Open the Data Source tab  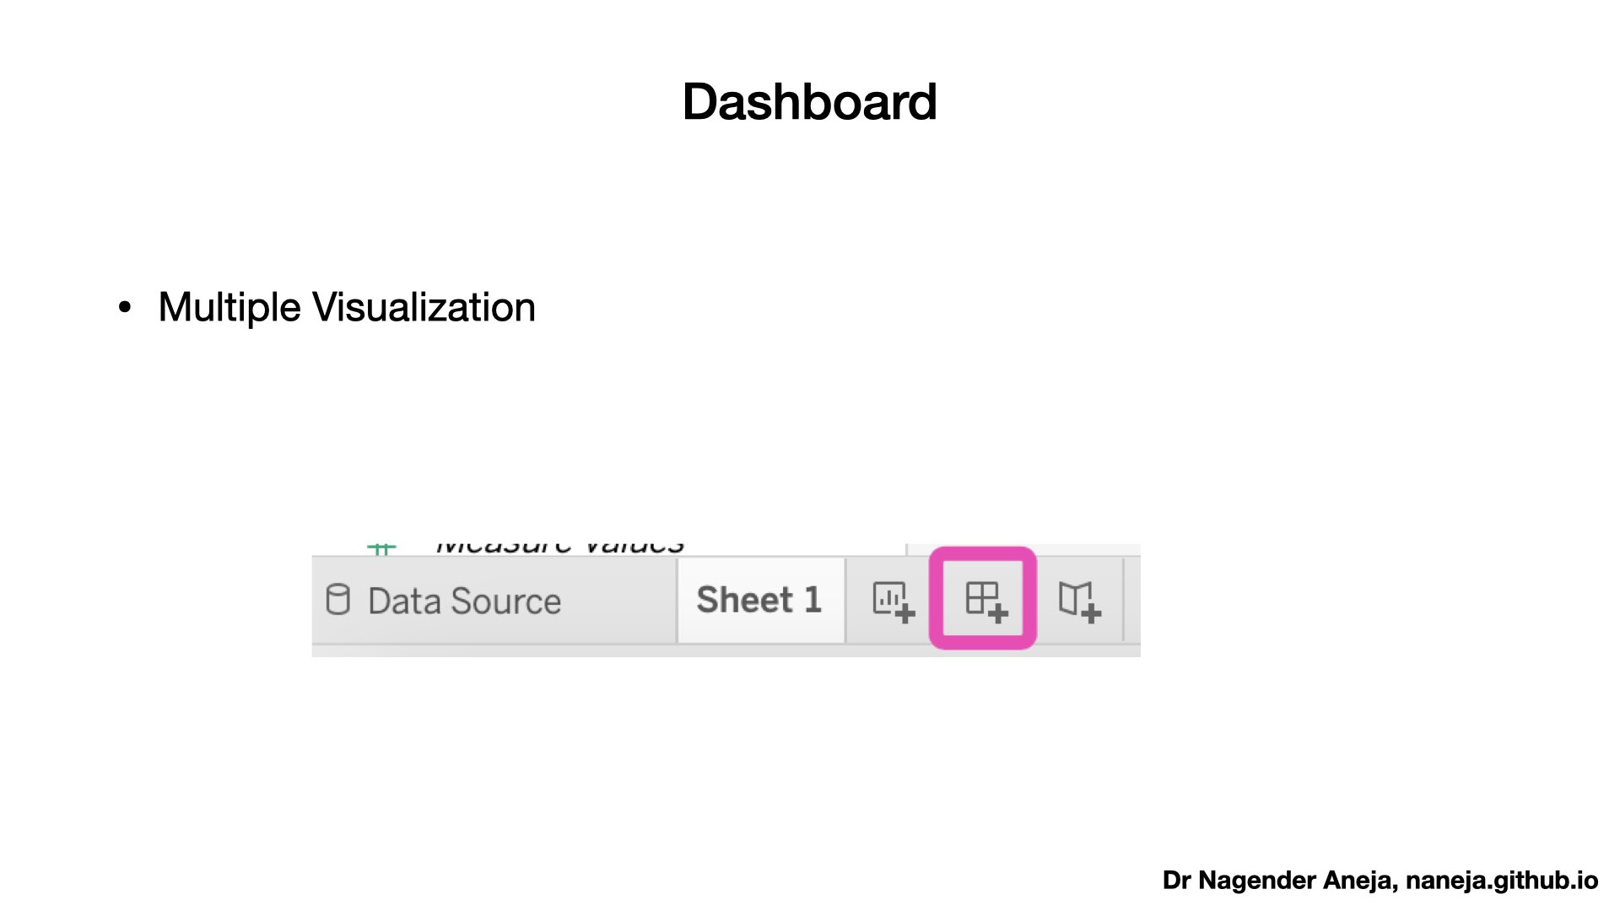click(464, 601)
